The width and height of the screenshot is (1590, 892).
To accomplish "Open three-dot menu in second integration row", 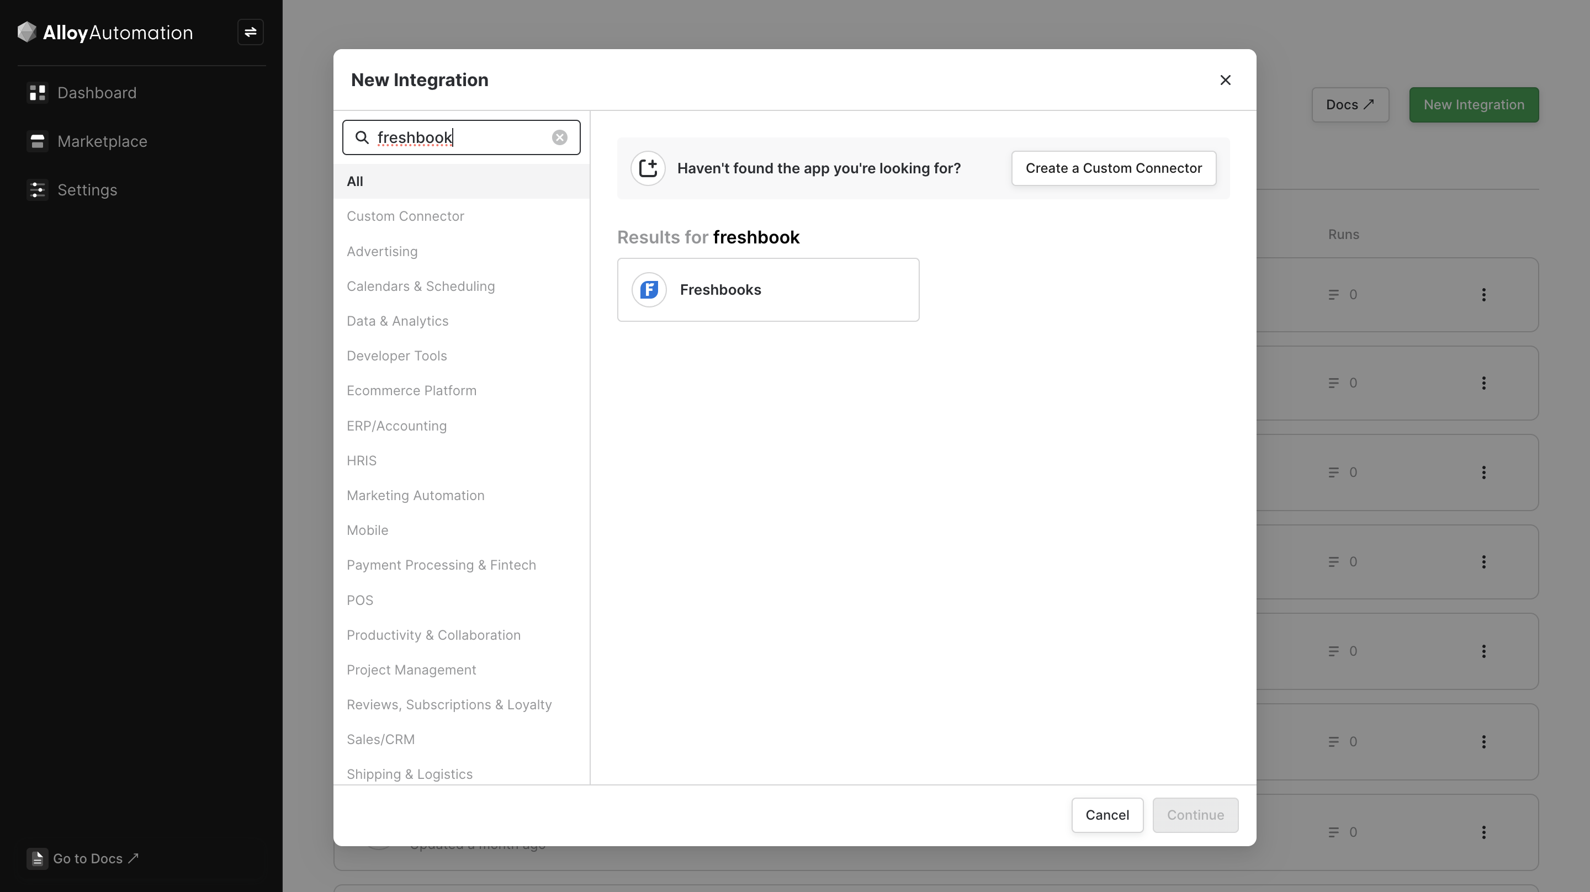I will click(1484, 383).
